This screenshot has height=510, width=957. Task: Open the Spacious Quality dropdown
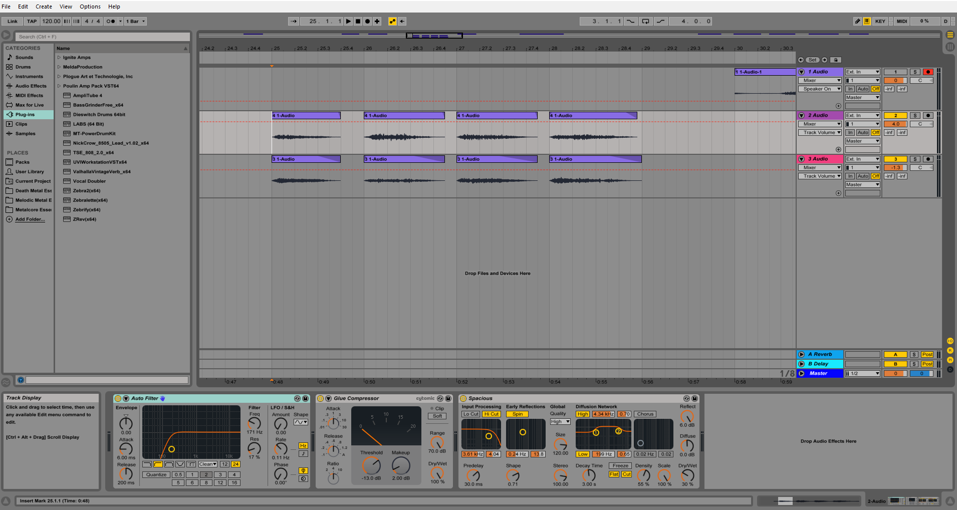[560, 422]
